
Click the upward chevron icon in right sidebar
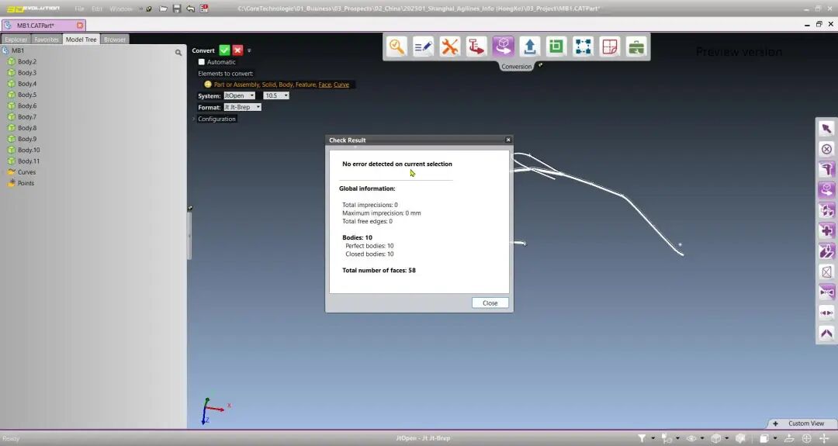coord(826,334)
